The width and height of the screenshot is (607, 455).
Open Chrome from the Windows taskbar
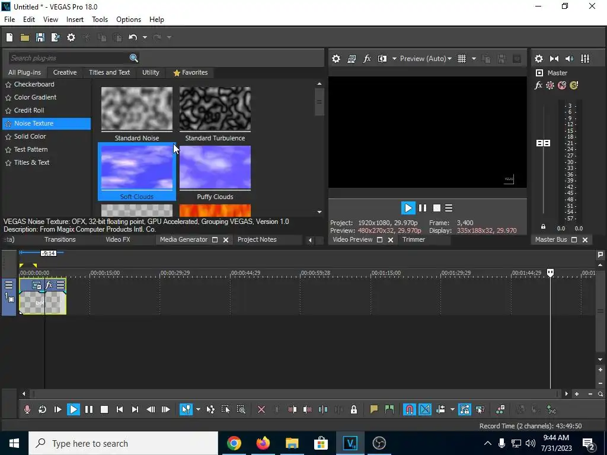click(x=234, y=443)
